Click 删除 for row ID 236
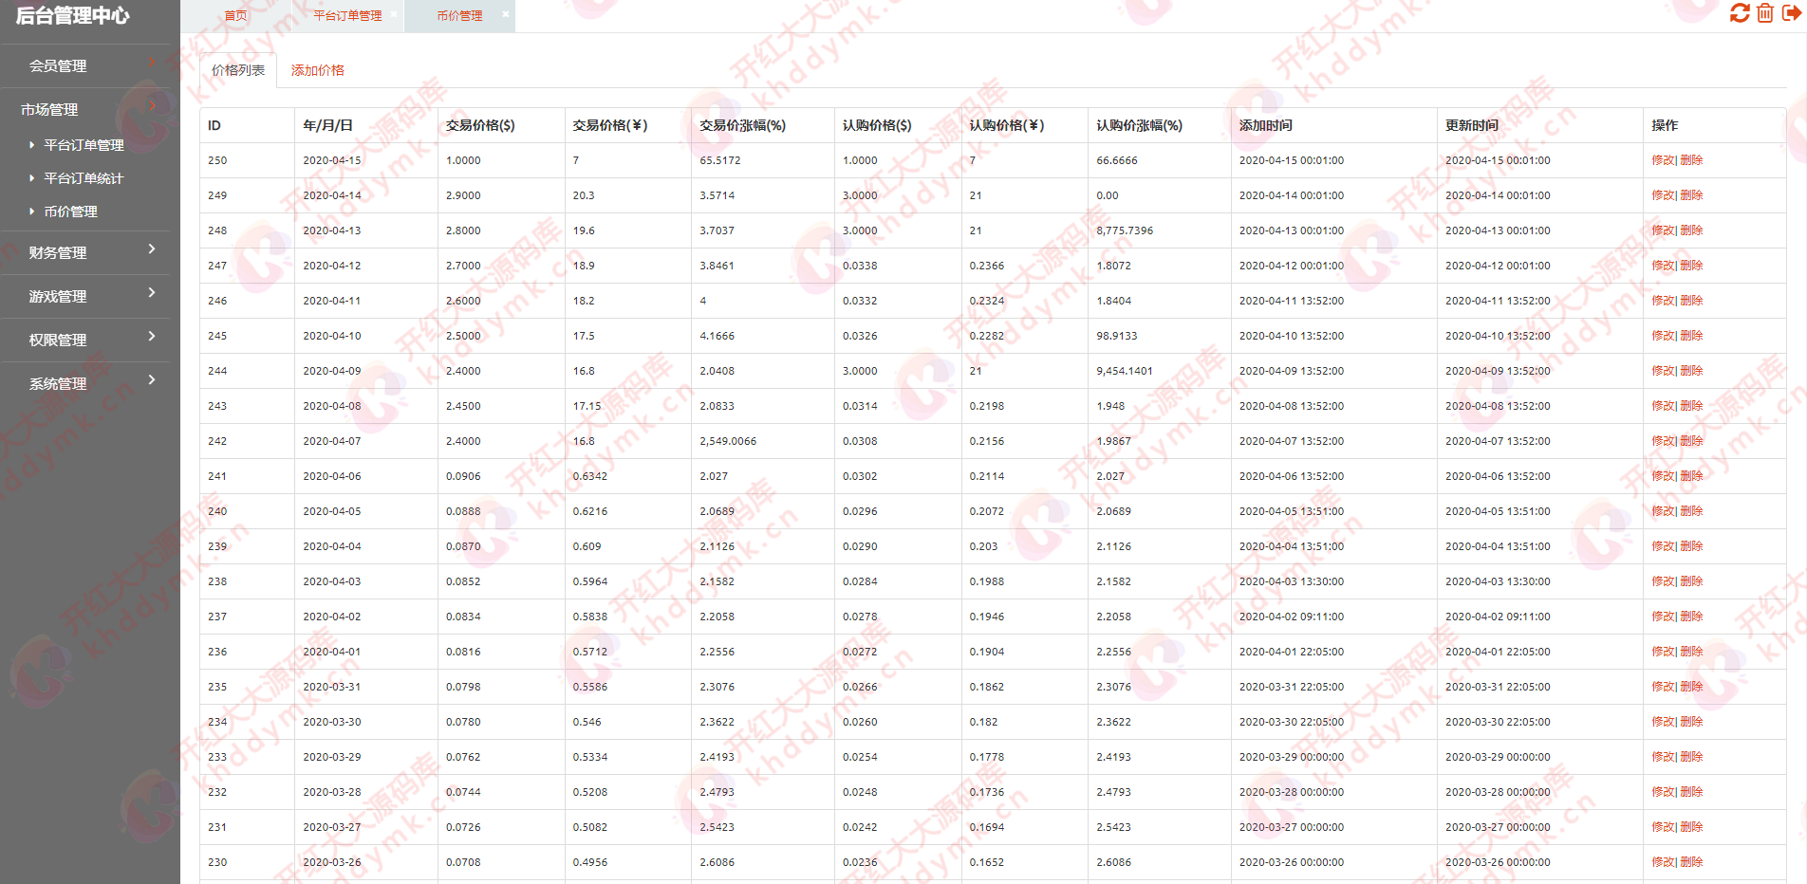 pos(1691,652)
